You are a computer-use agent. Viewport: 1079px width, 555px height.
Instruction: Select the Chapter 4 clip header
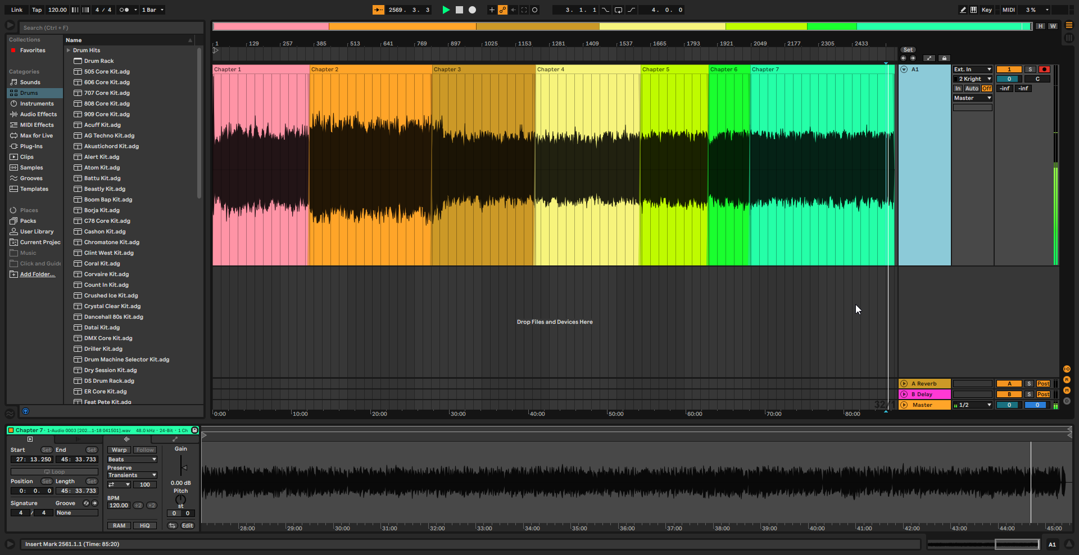coord(587,70)
